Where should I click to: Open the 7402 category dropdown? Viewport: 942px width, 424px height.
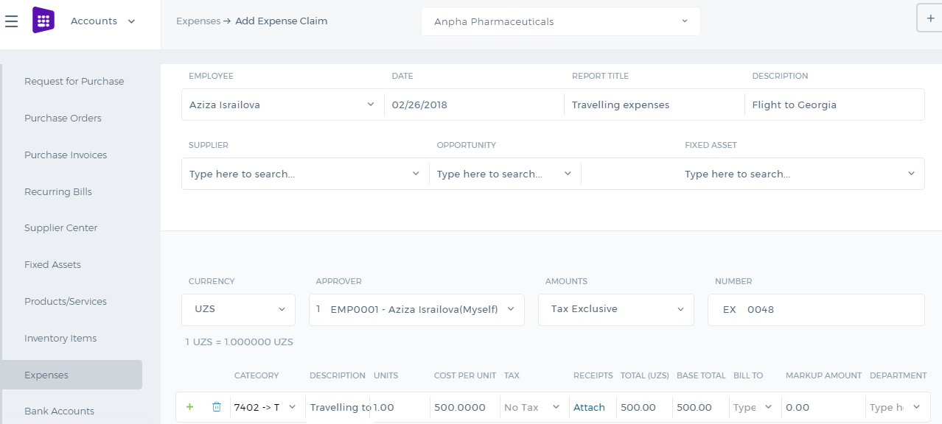pos(266,407)
